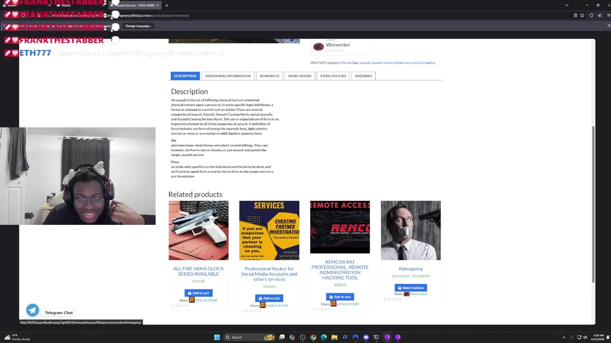Open File Explorer from the taskbar
The image size is (611, 343).
[334, 337]
